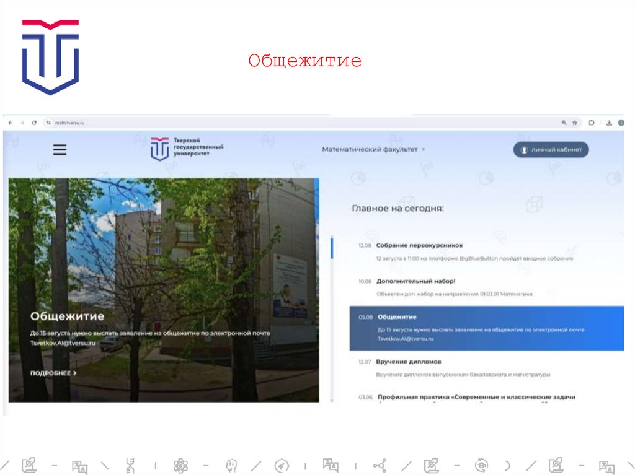Viewport: 635px width, 475px height.
Task: Click the Главное на сегодня: heading
Action: coord(397,208)
